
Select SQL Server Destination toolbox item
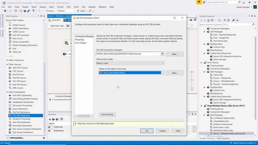(x=23, y=133)
